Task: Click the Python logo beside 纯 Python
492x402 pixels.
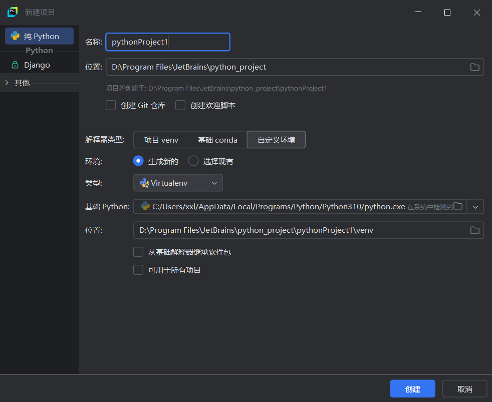Action: 15,36
